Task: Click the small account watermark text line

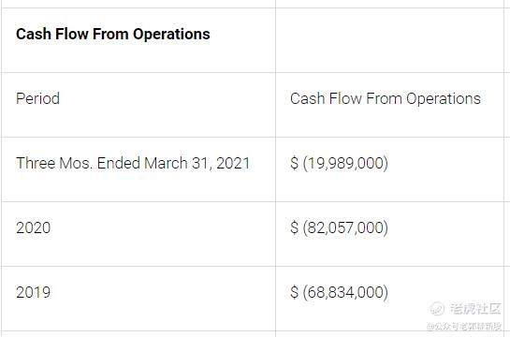Action: [x=464, y=326]
